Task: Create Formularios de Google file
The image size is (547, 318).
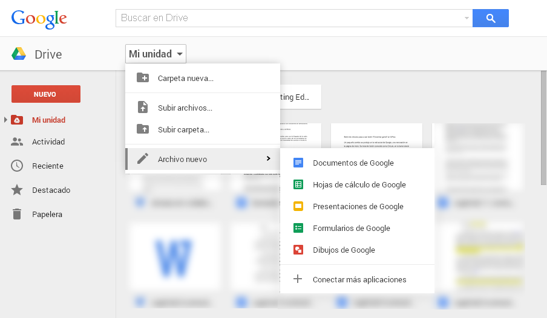Action: point(357,229)
